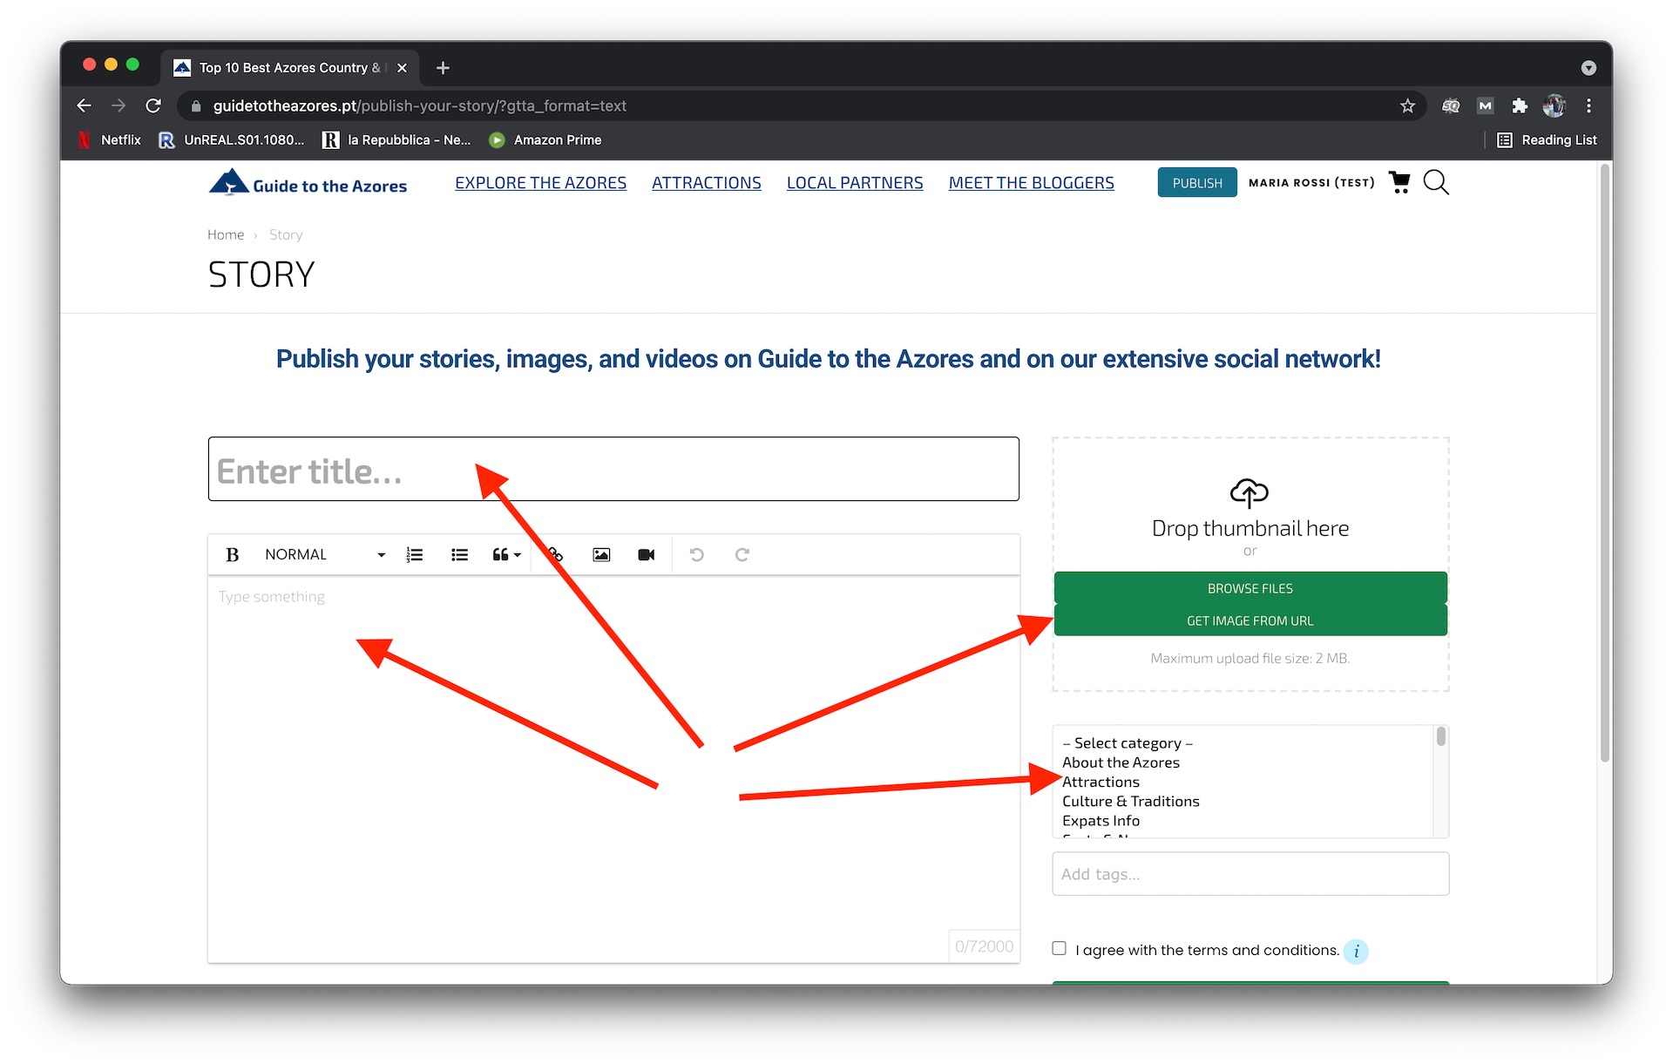Click the insert image icon
The height and width of the screenshot is (1064, 1673).
[600, 554]
